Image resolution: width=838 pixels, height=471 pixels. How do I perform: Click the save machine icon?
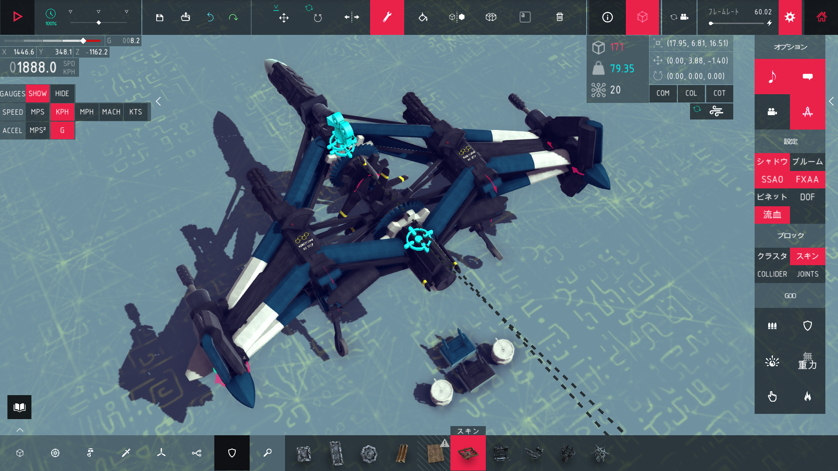(x=160, y=17)
